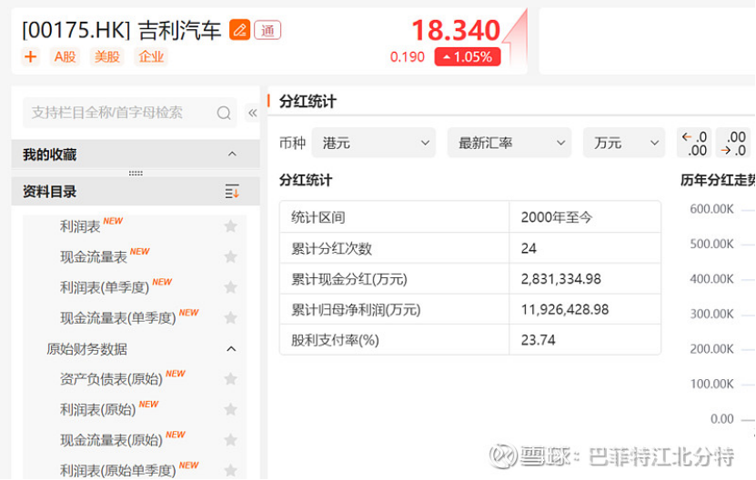Favorite 现金流量表 with its star

(230, 256)
